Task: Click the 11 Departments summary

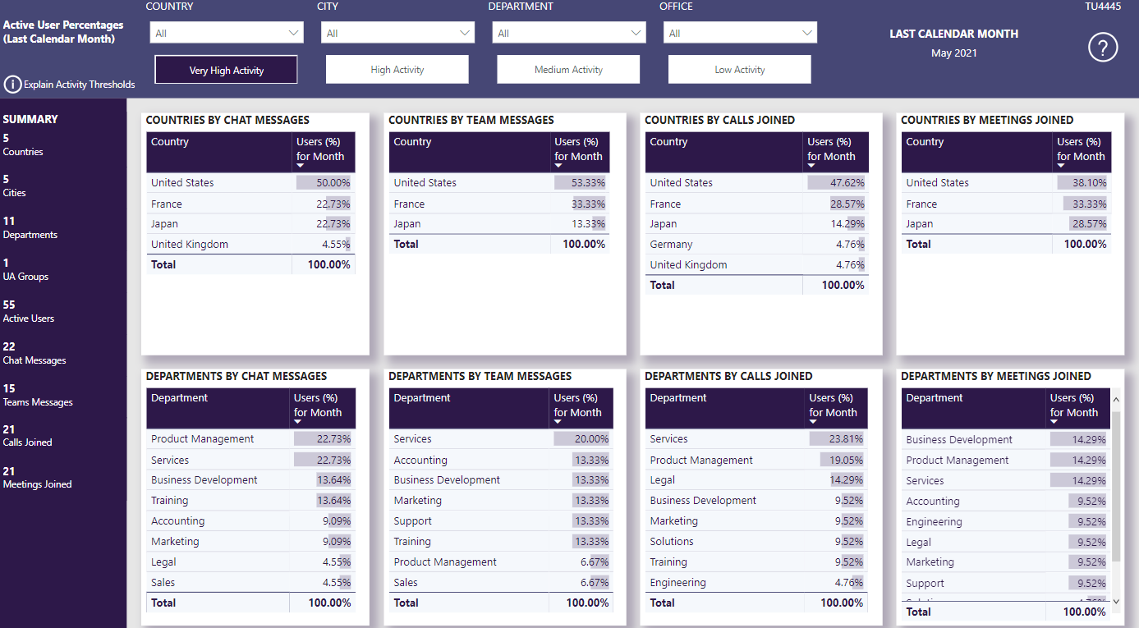Action: pyautogui.click(x=30, y=227)
